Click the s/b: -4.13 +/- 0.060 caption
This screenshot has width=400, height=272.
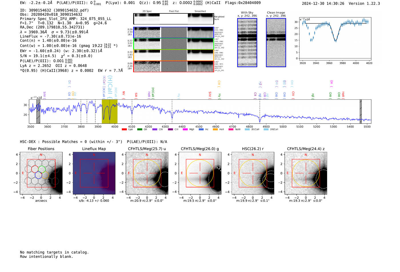pos(94,201)
